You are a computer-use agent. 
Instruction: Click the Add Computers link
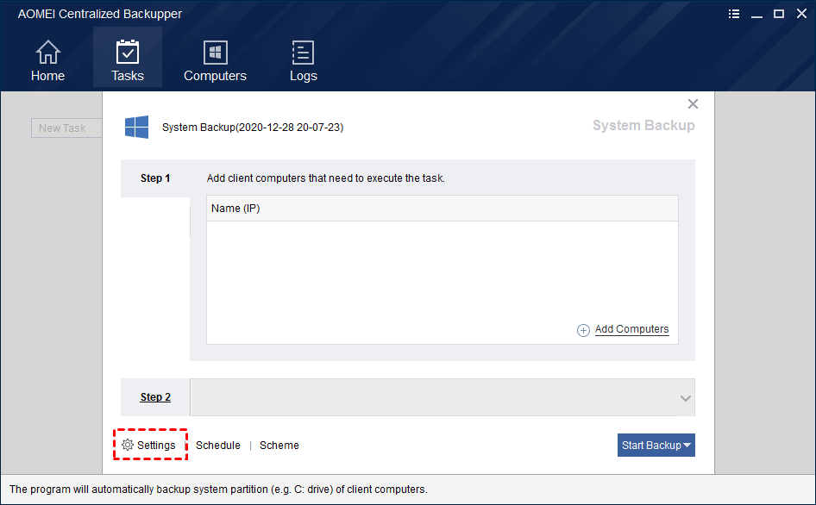point(631,329)
